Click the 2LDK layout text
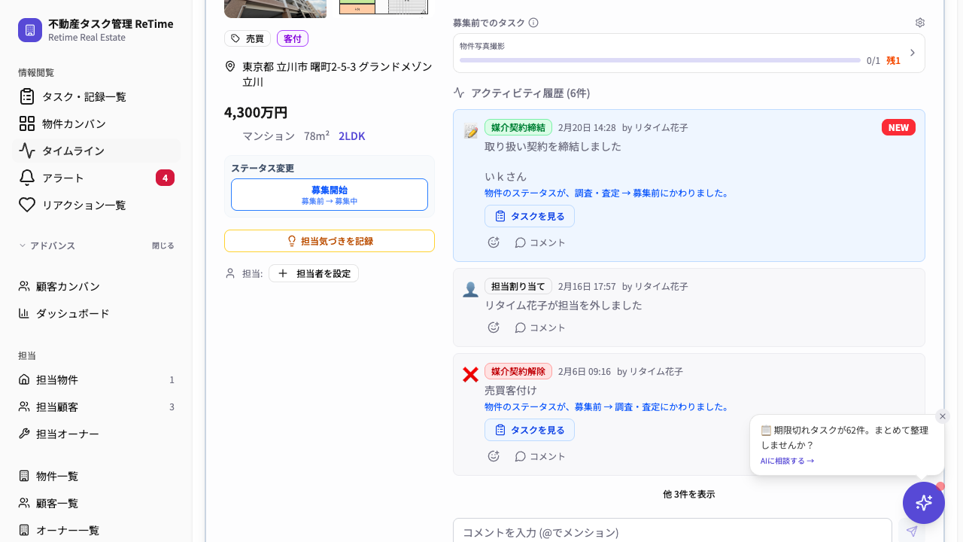 tap(352, 136)
